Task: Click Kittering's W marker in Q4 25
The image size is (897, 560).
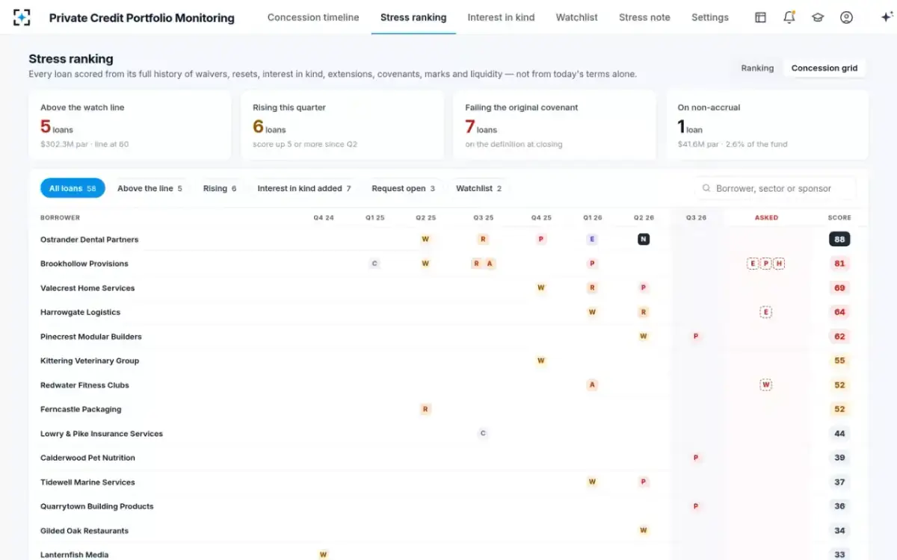Action: [x=541, y=361]
